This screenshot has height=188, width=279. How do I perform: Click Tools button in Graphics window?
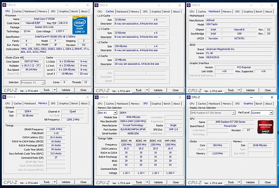pos(231,182)
